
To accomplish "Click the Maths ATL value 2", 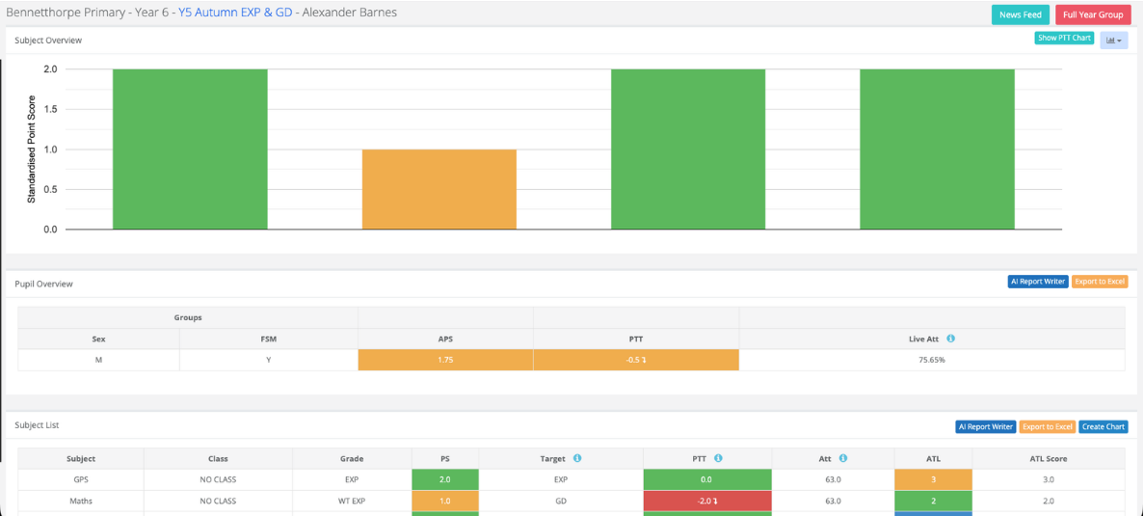I will click(933, 501).
